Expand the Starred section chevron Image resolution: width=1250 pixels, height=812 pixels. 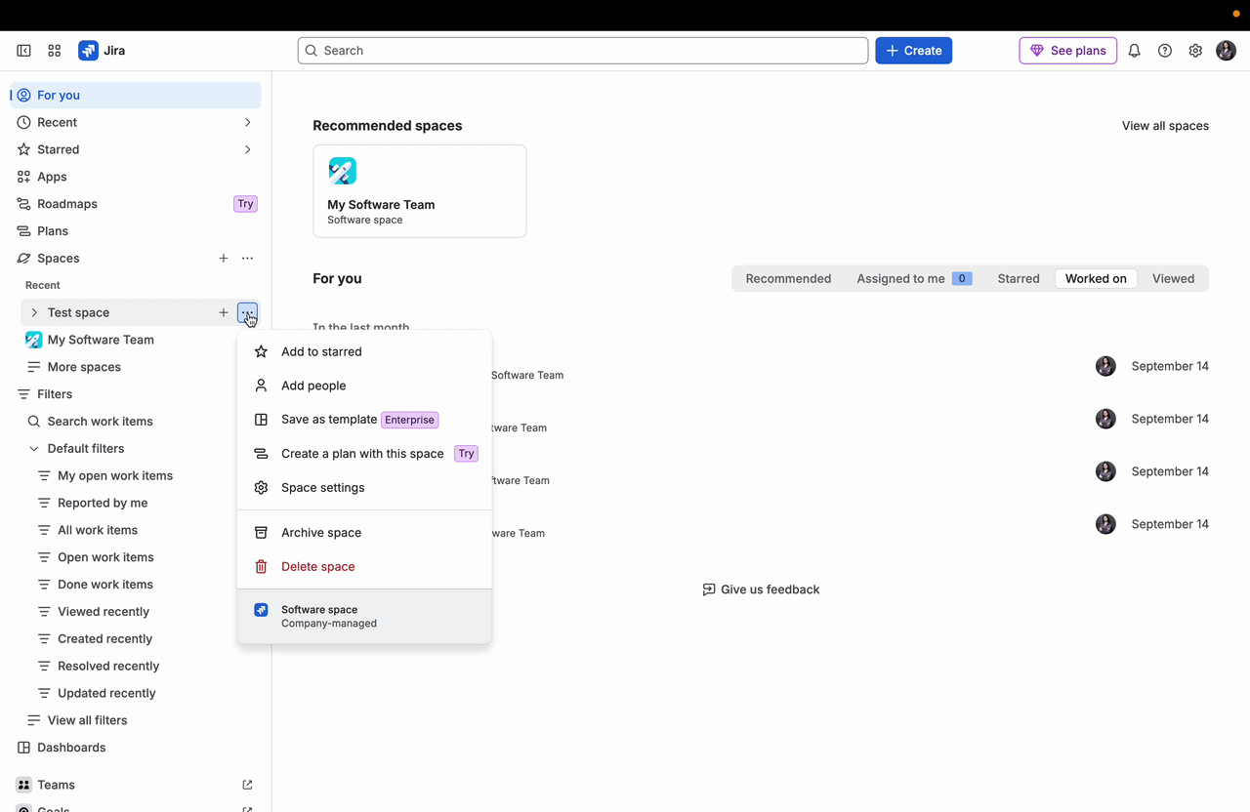[x=247, y=149]
